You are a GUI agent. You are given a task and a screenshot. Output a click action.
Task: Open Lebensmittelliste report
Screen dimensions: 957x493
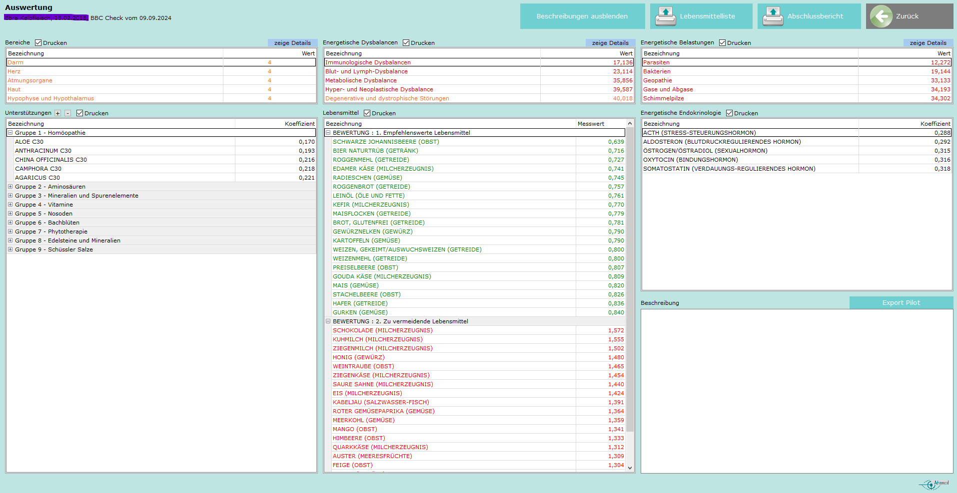[x=701, y=16]
